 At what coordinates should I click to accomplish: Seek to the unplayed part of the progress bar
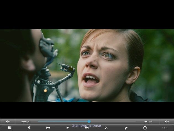tap(113, 121)
